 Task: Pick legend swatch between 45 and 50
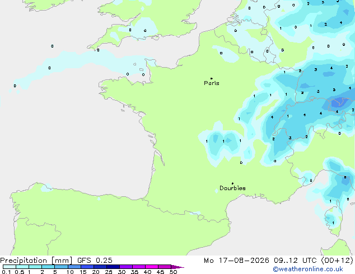pyautogui.click(x=165, y=267)
